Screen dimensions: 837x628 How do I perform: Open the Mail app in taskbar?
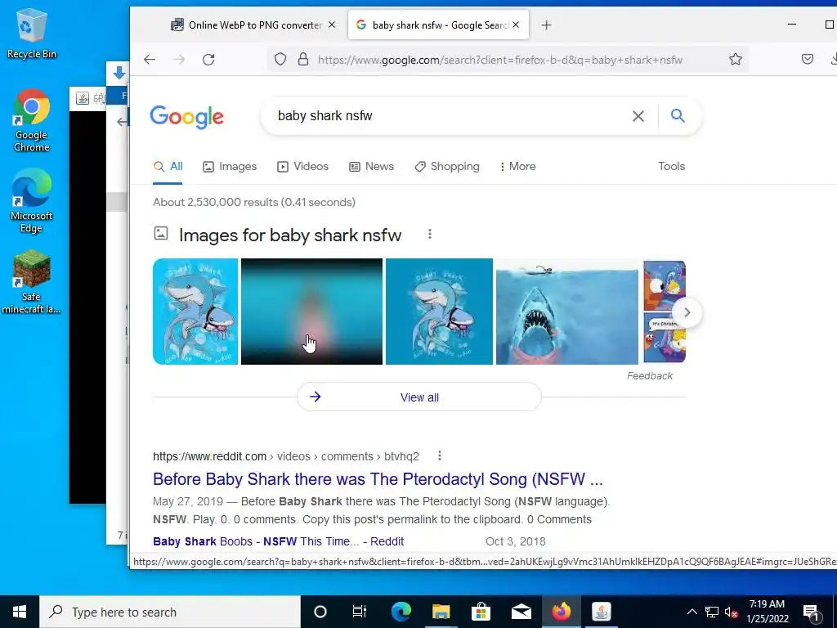(521, 612)
